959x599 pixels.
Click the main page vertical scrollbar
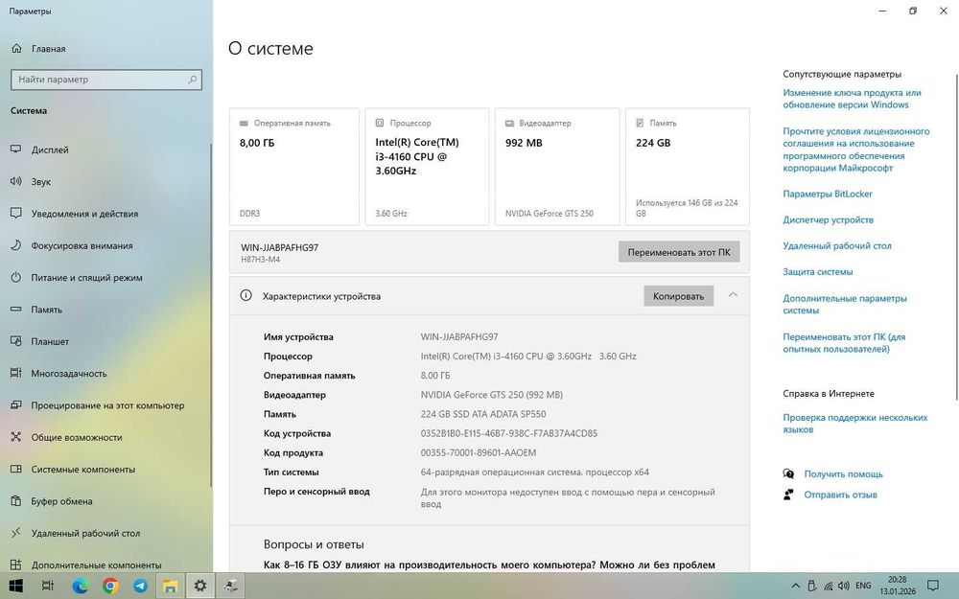point(956,237)
